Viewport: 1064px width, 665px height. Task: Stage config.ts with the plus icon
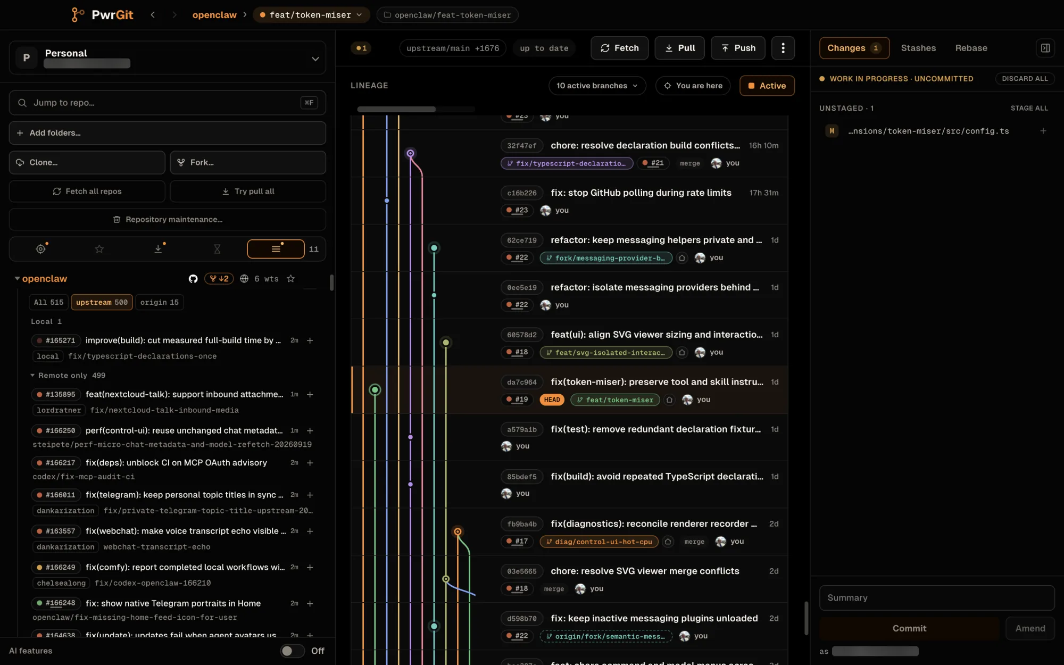pos(1043,131)
